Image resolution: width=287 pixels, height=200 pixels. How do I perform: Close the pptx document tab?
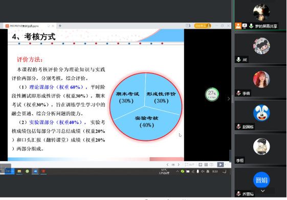tap(53, 26)
